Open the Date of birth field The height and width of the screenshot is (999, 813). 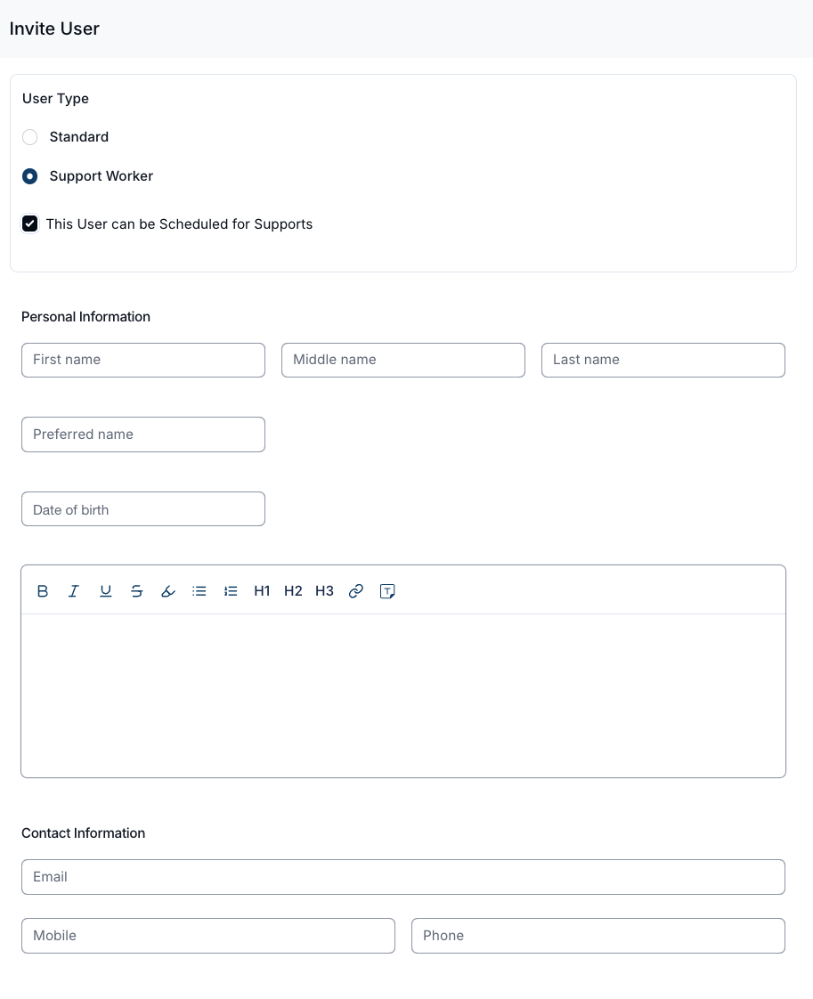pos(143,509)
